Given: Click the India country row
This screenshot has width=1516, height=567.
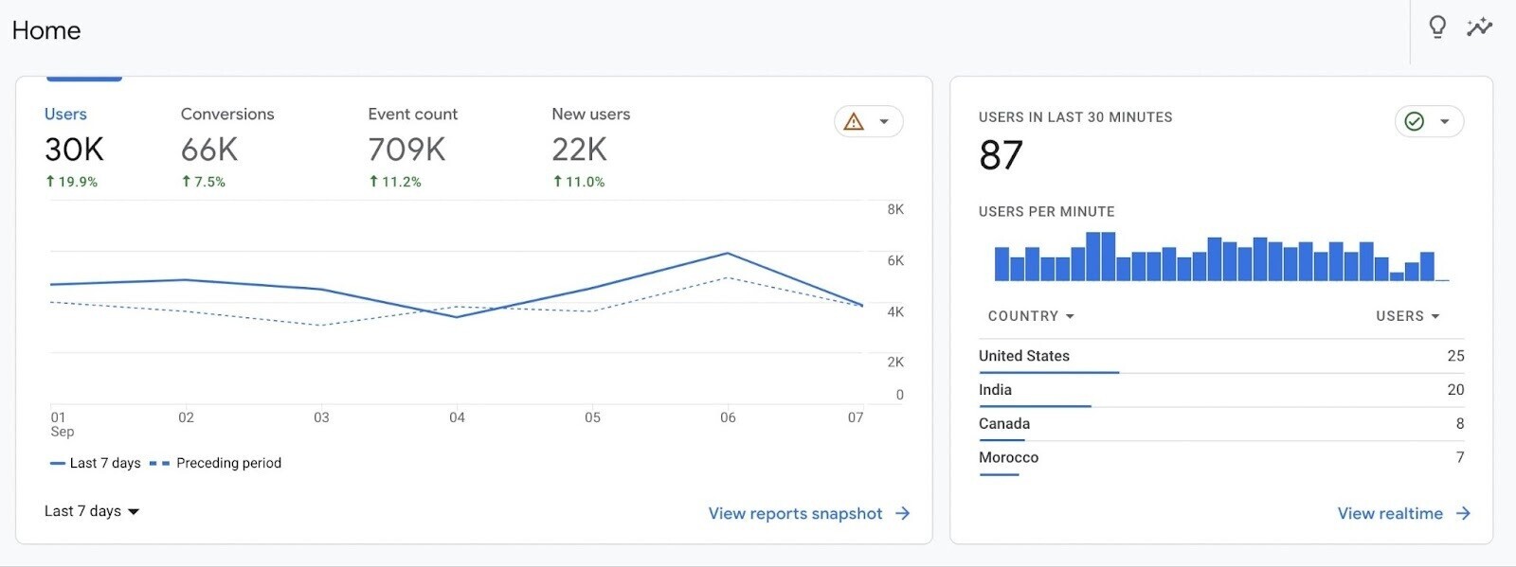Looking at the screenshot, I should coord(1220,390).
